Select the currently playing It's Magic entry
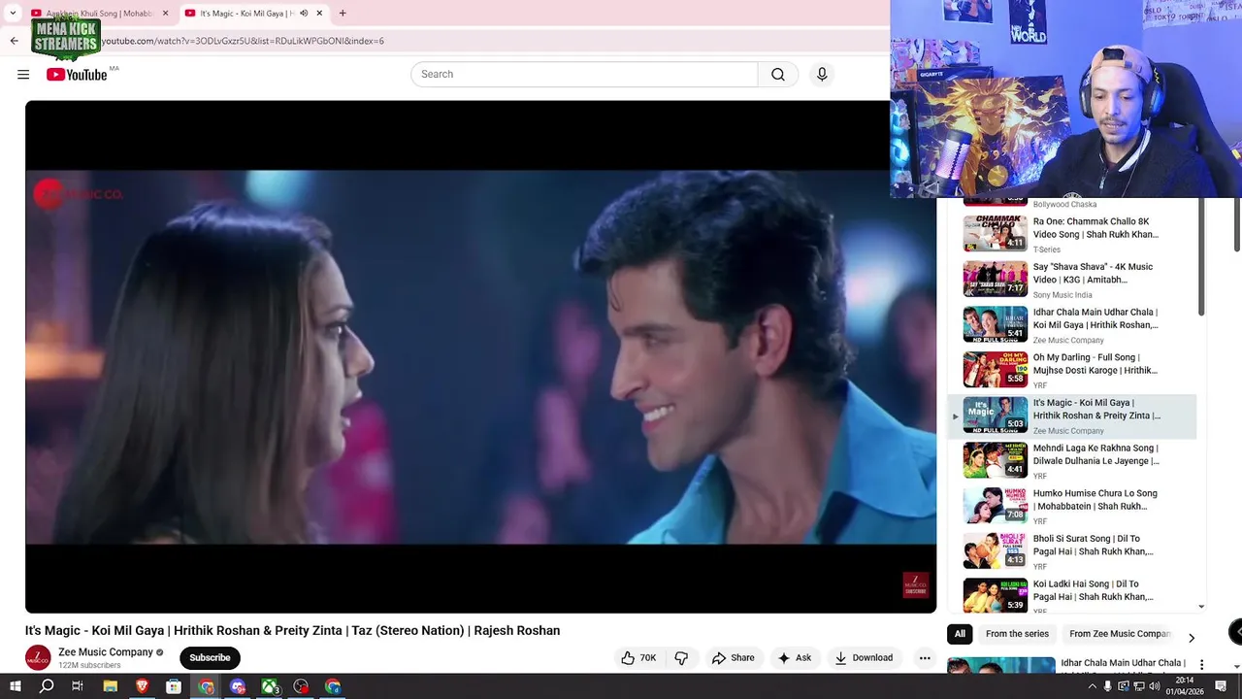This screenshot has width=1242, height=699. click(x=1072, y=416)
